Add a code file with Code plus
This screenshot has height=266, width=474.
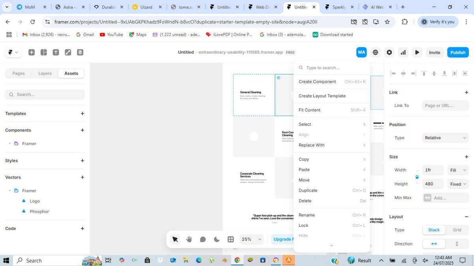tap(82, 229)
